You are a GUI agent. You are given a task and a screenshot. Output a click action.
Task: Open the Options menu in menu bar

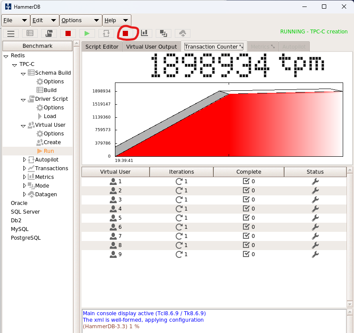[81, 20]
